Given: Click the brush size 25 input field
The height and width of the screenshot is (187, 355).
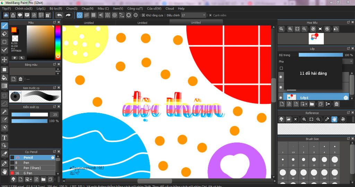Looking at the screenshot, I should pos(54,115).
